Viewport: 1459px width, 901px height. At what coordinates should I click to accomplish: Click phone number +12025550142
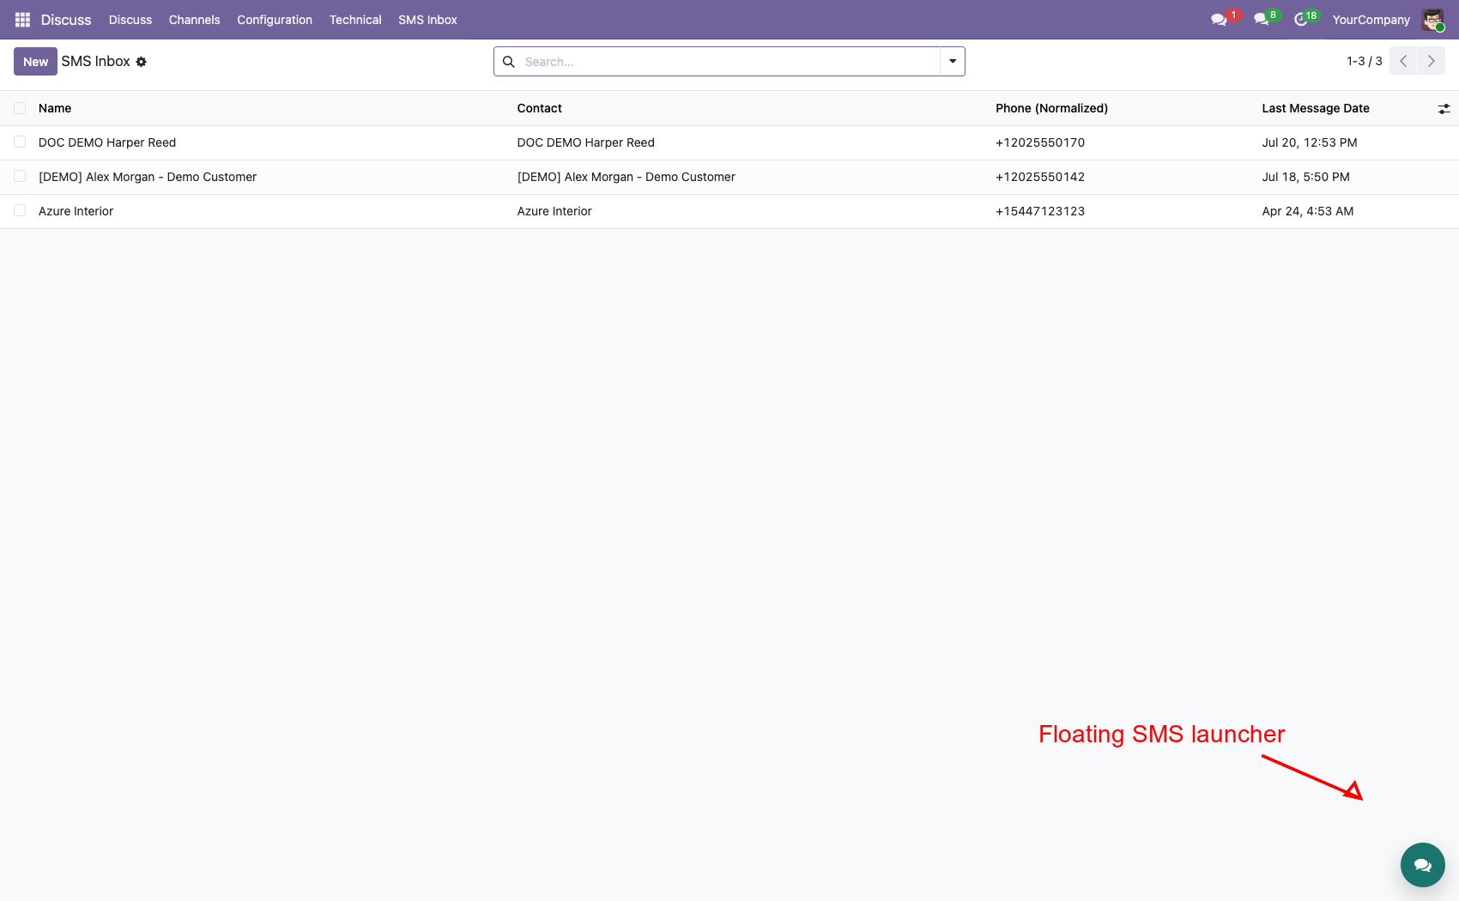pos(1040,177)
